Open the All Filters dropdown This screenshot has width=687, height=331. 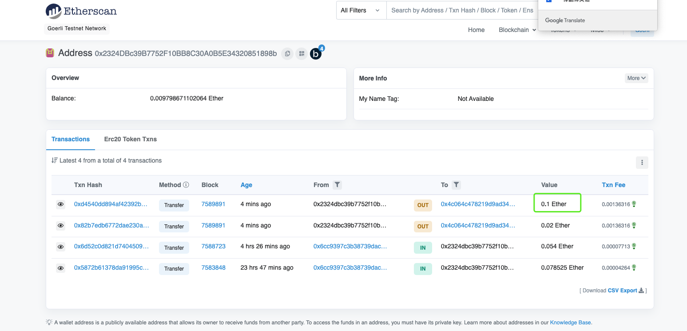pyautogui.click(x=361, y=10)
